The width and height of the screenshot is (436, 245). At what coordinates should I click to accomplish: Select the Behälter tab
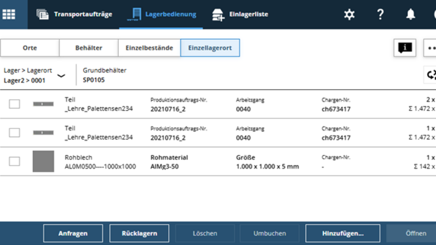click(88, 48)
